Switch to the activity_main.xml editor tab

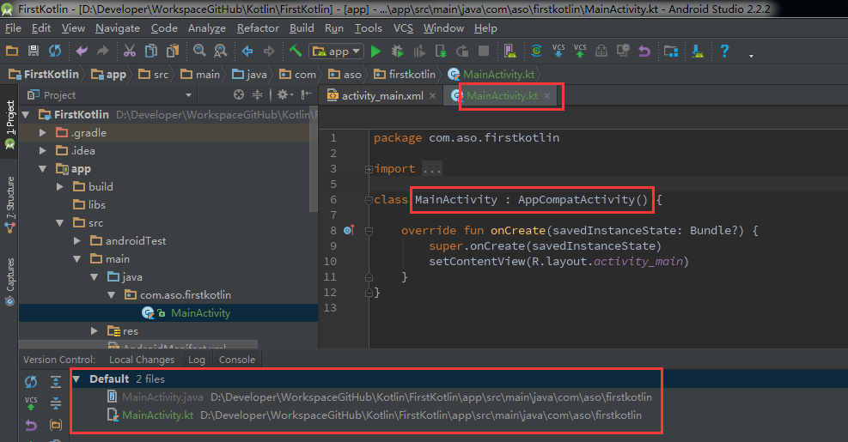382,95
